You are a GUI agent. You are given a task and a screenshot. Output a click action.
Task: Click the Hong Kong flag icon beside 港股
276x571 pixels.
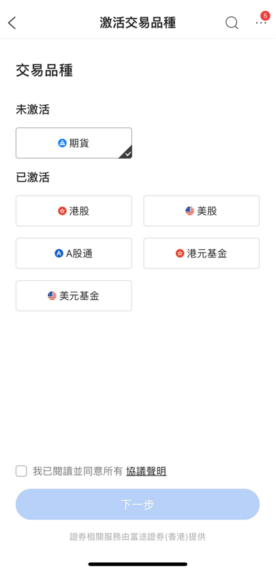pos(62,211)
